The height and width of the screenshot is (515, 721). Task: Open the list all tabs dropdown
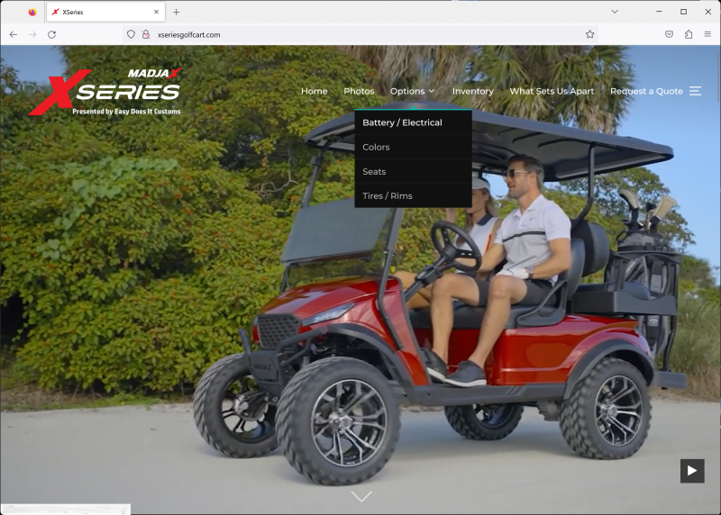coord(615,12)
